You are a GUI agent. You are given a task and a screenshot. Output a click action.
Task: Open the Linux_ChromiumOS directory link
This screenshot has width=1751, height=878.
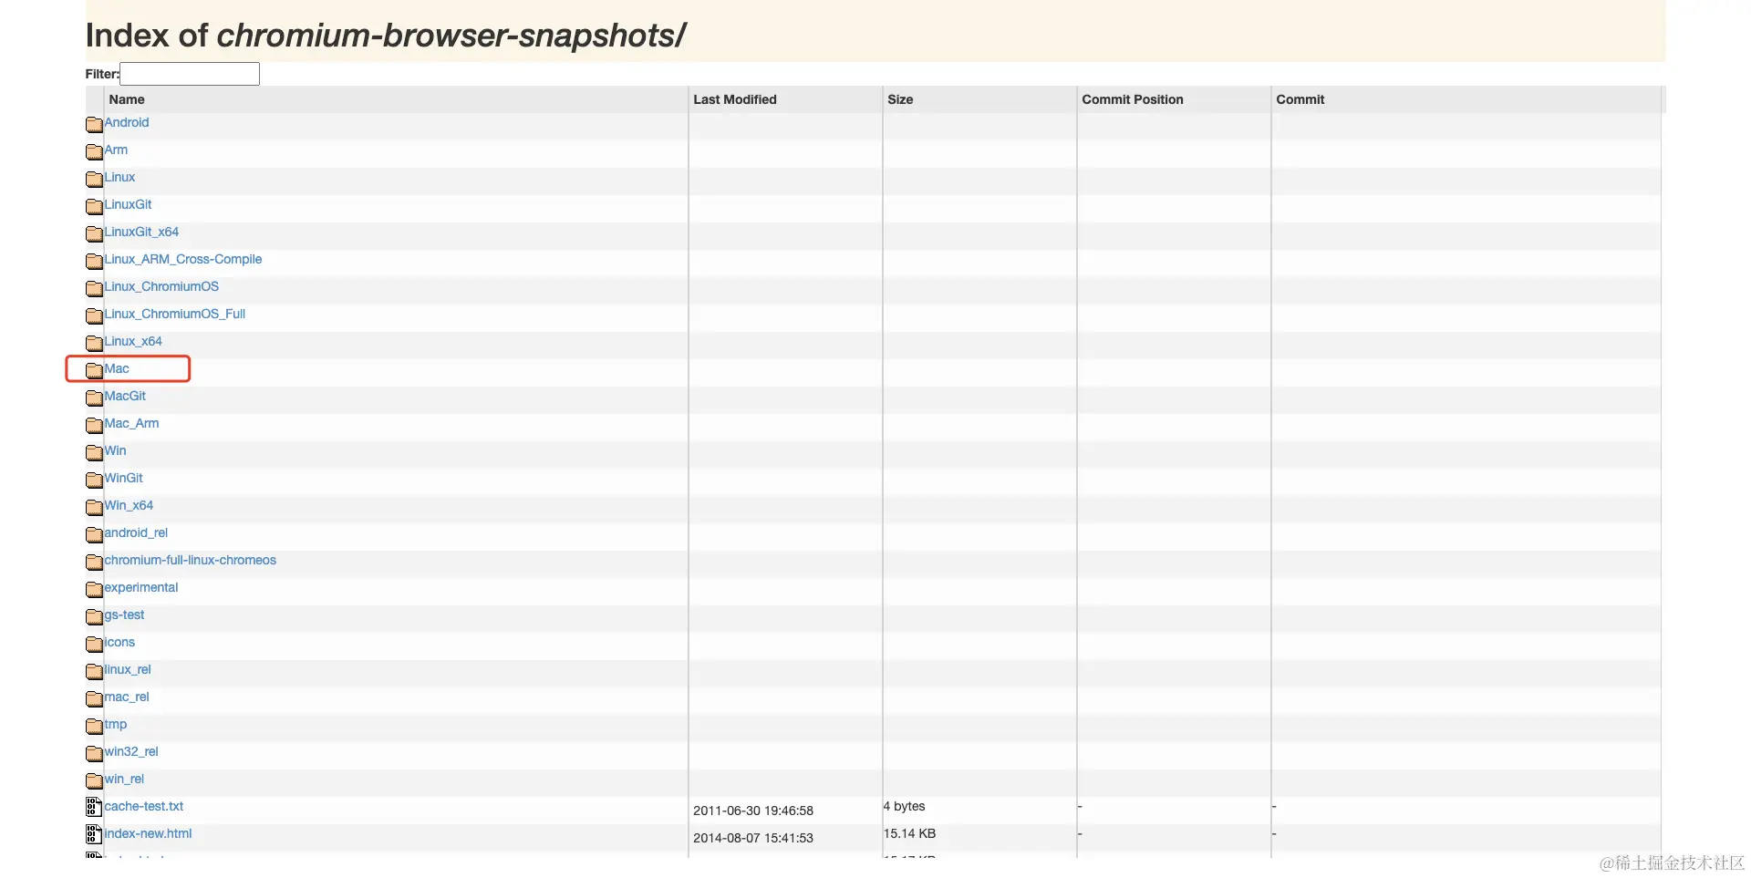point(161,286)
